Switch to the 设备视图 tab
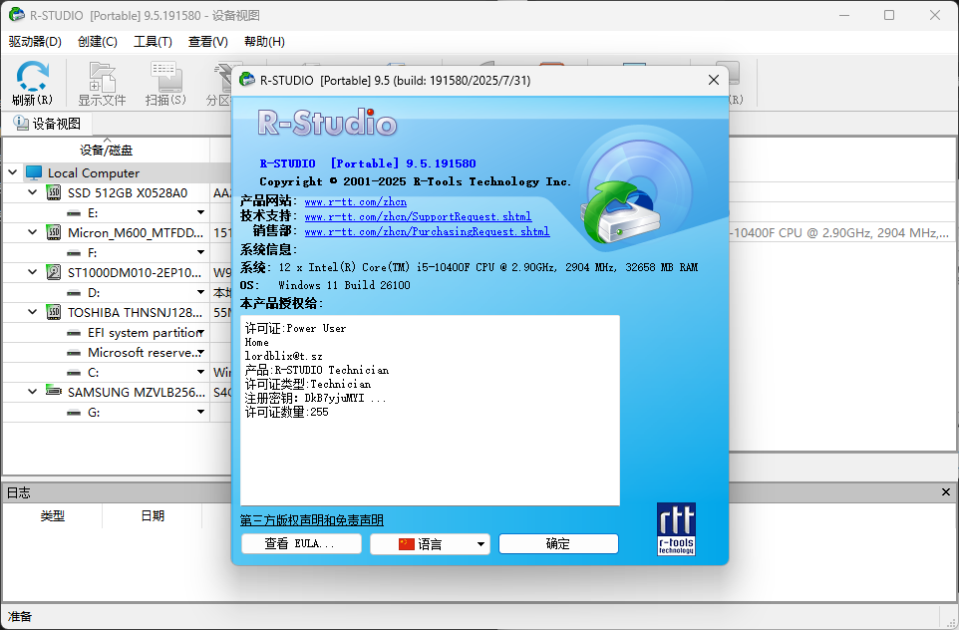Screen dimensions: 959x630 pos(48,124)
